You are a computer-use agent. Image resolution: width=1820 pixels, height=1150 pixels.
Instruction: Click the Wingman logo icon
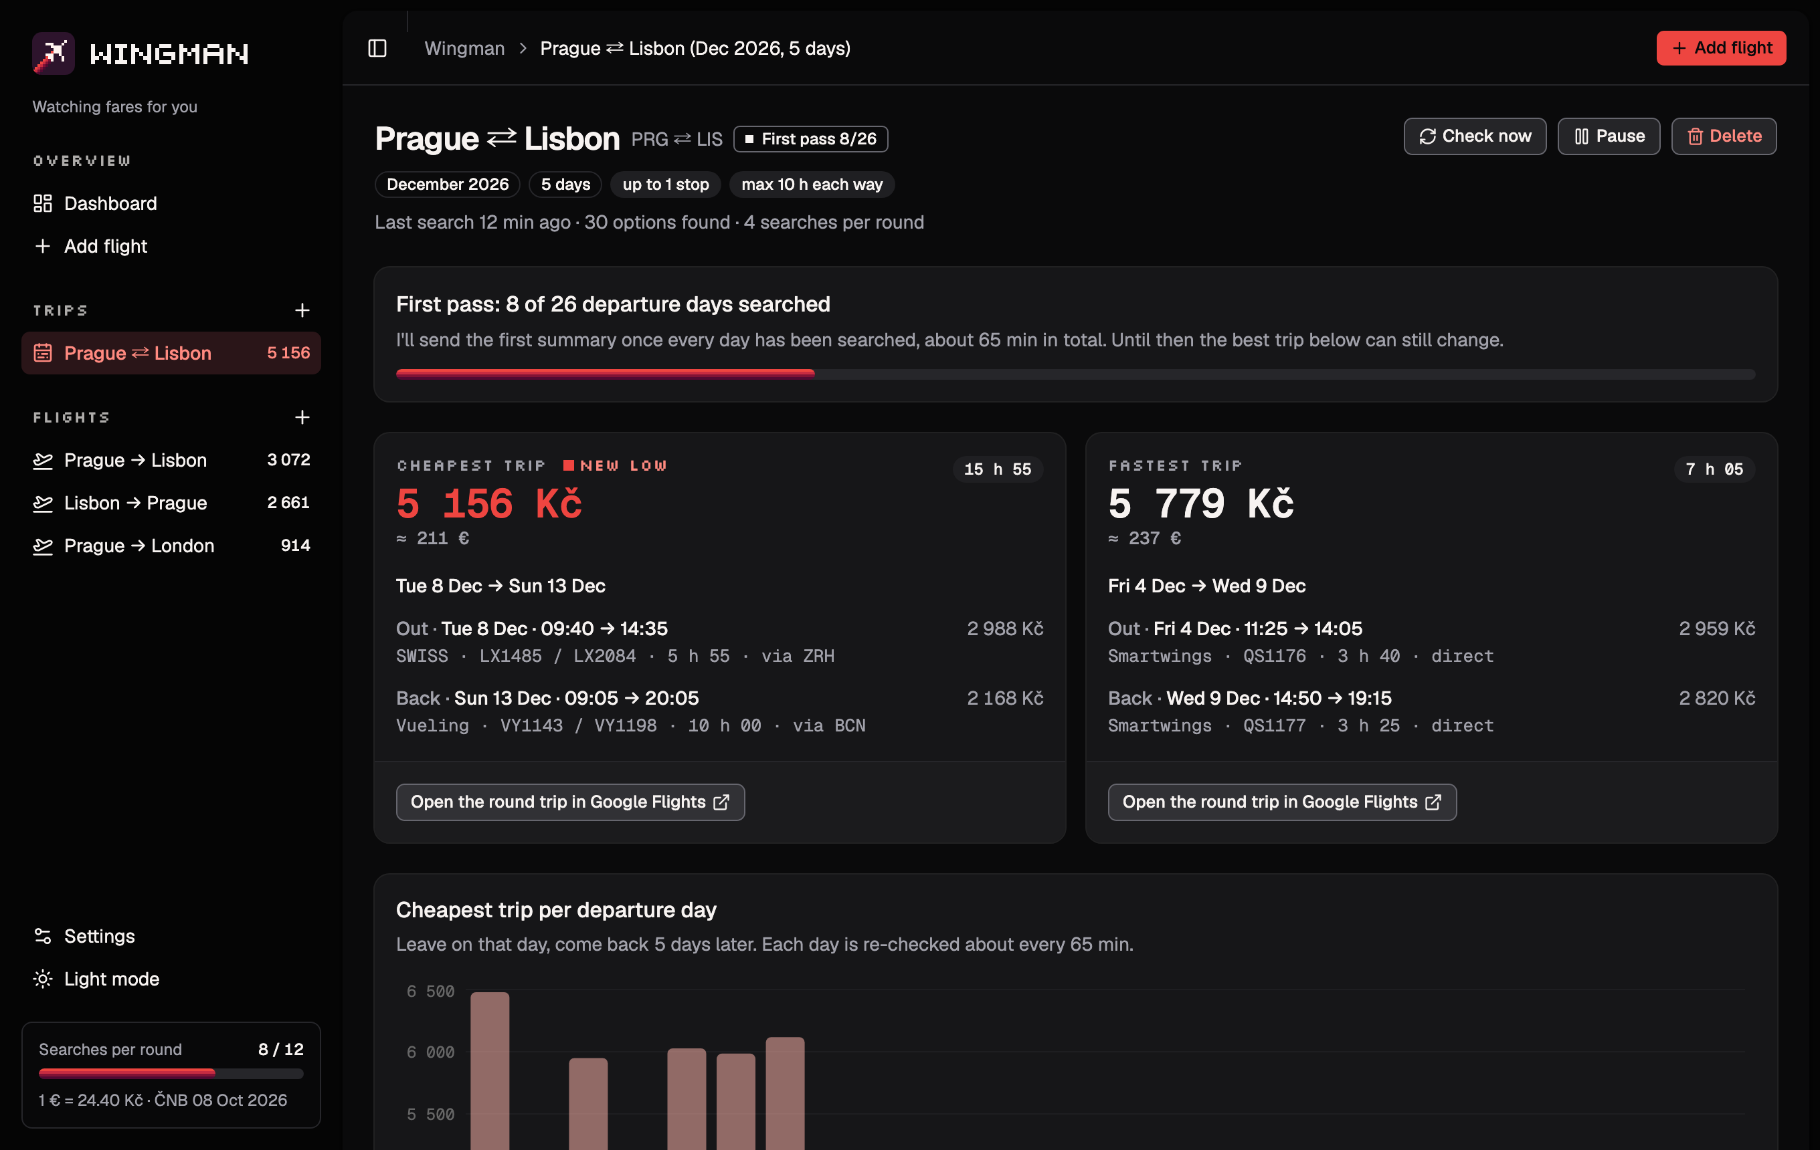[x=53, y=53]
